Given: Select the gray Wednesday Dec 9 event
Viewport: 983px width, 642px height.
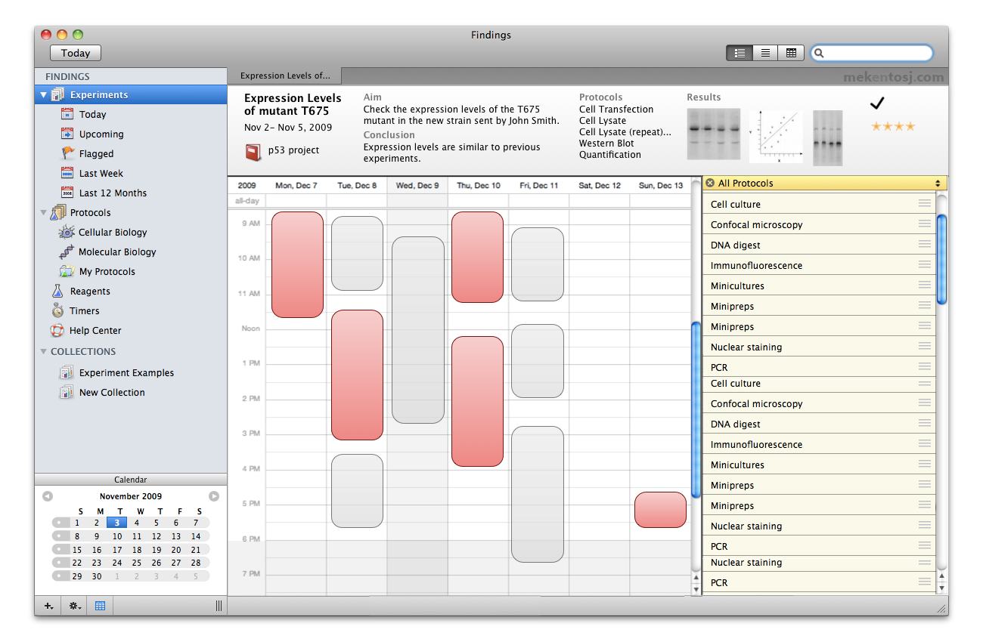Looking at the screenshot, I should pyautogui.click(x=418, y=330).
